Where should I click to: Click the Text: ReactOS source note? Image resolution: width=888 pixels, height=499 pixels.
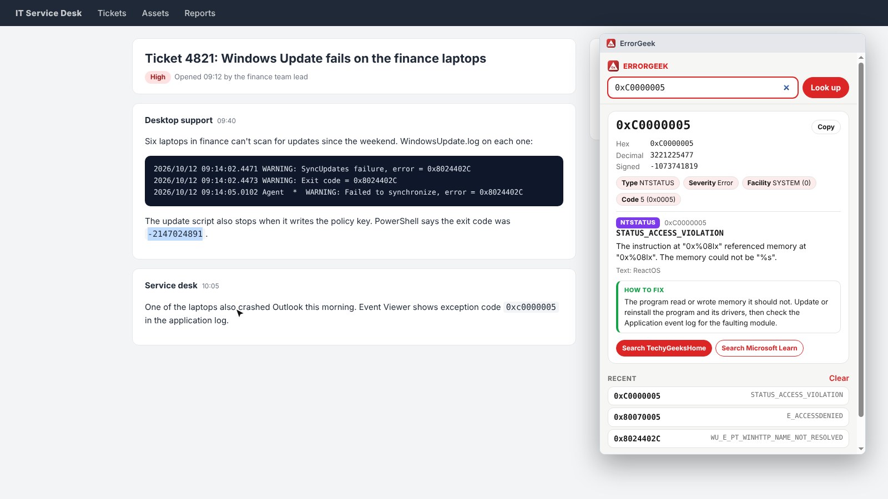coord(638,271)
